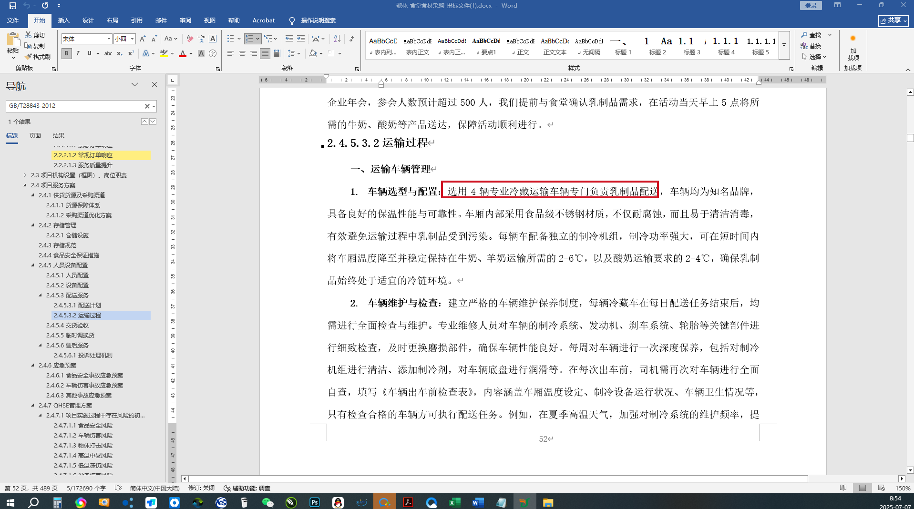The height and width of the screenshot is (509, 914).
Task: Open the bullet list dropdown arrow
Action: [239, 39]
